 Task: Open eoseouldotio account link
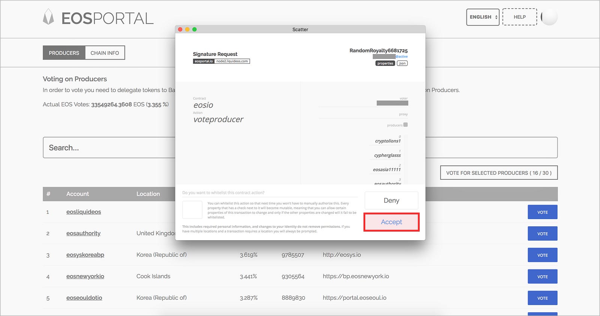pos(84,298)
